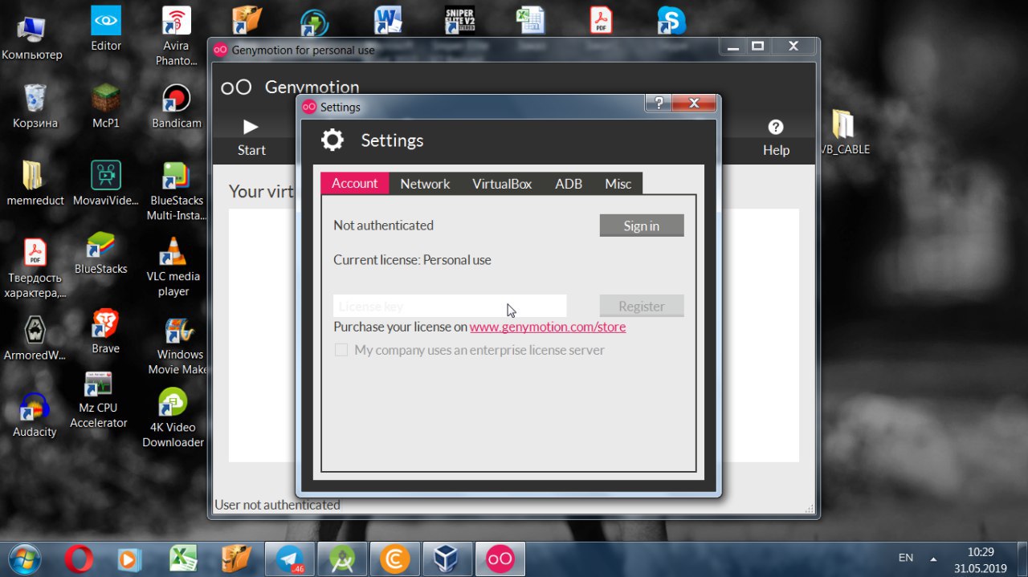Image resolution: width=1028 pixels, height=577 pixels.
Task: Open www.genymotion.com/store link
Action: [548, 327]
